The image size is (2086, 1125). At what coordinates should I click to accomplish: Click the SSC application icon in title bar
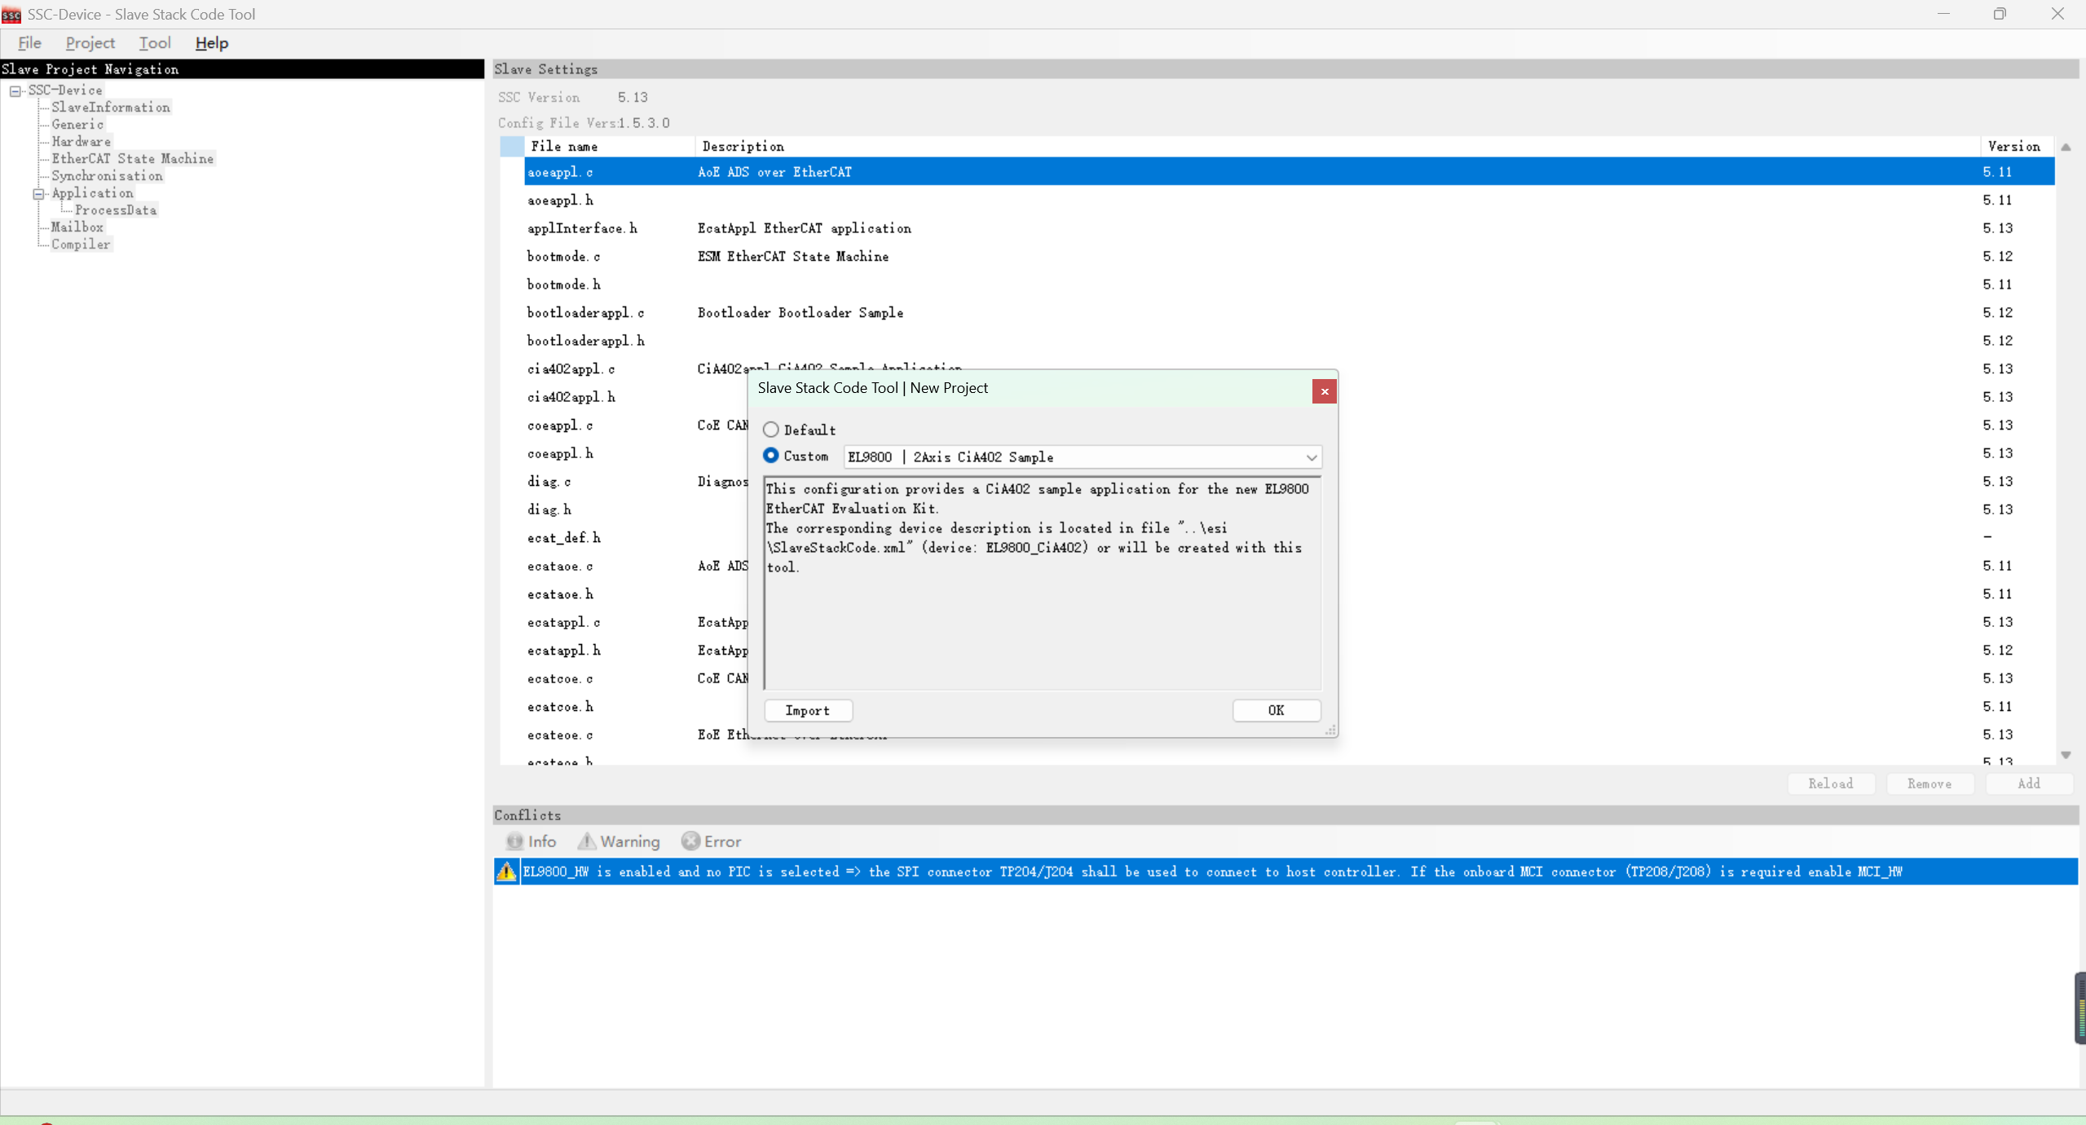pos(11,15)
